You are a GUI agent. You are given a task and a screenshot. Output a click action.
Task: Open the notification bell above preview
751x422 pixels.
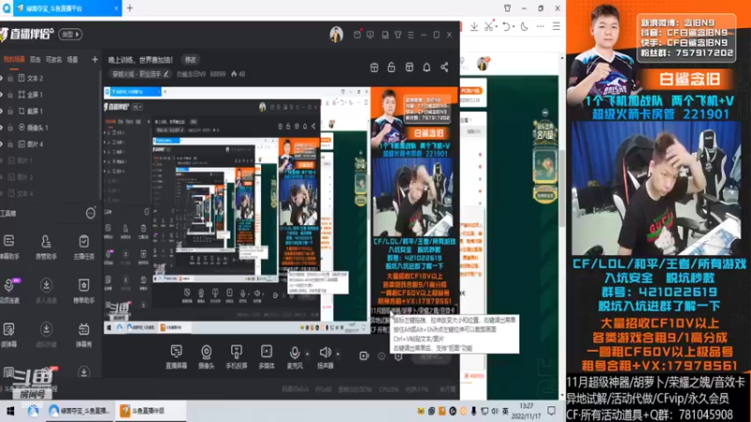427,68
